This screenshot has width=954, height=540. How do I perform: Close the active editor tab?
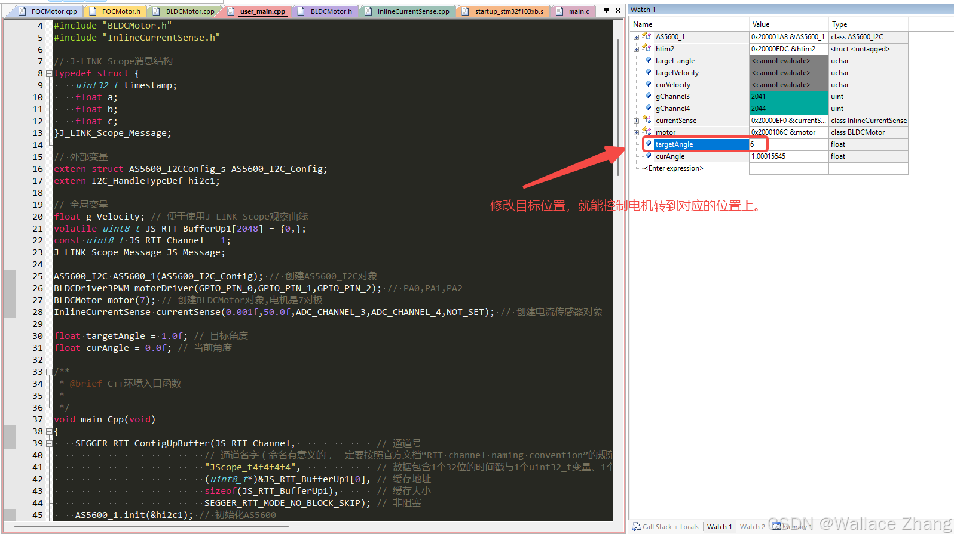(x=618, y=11)
